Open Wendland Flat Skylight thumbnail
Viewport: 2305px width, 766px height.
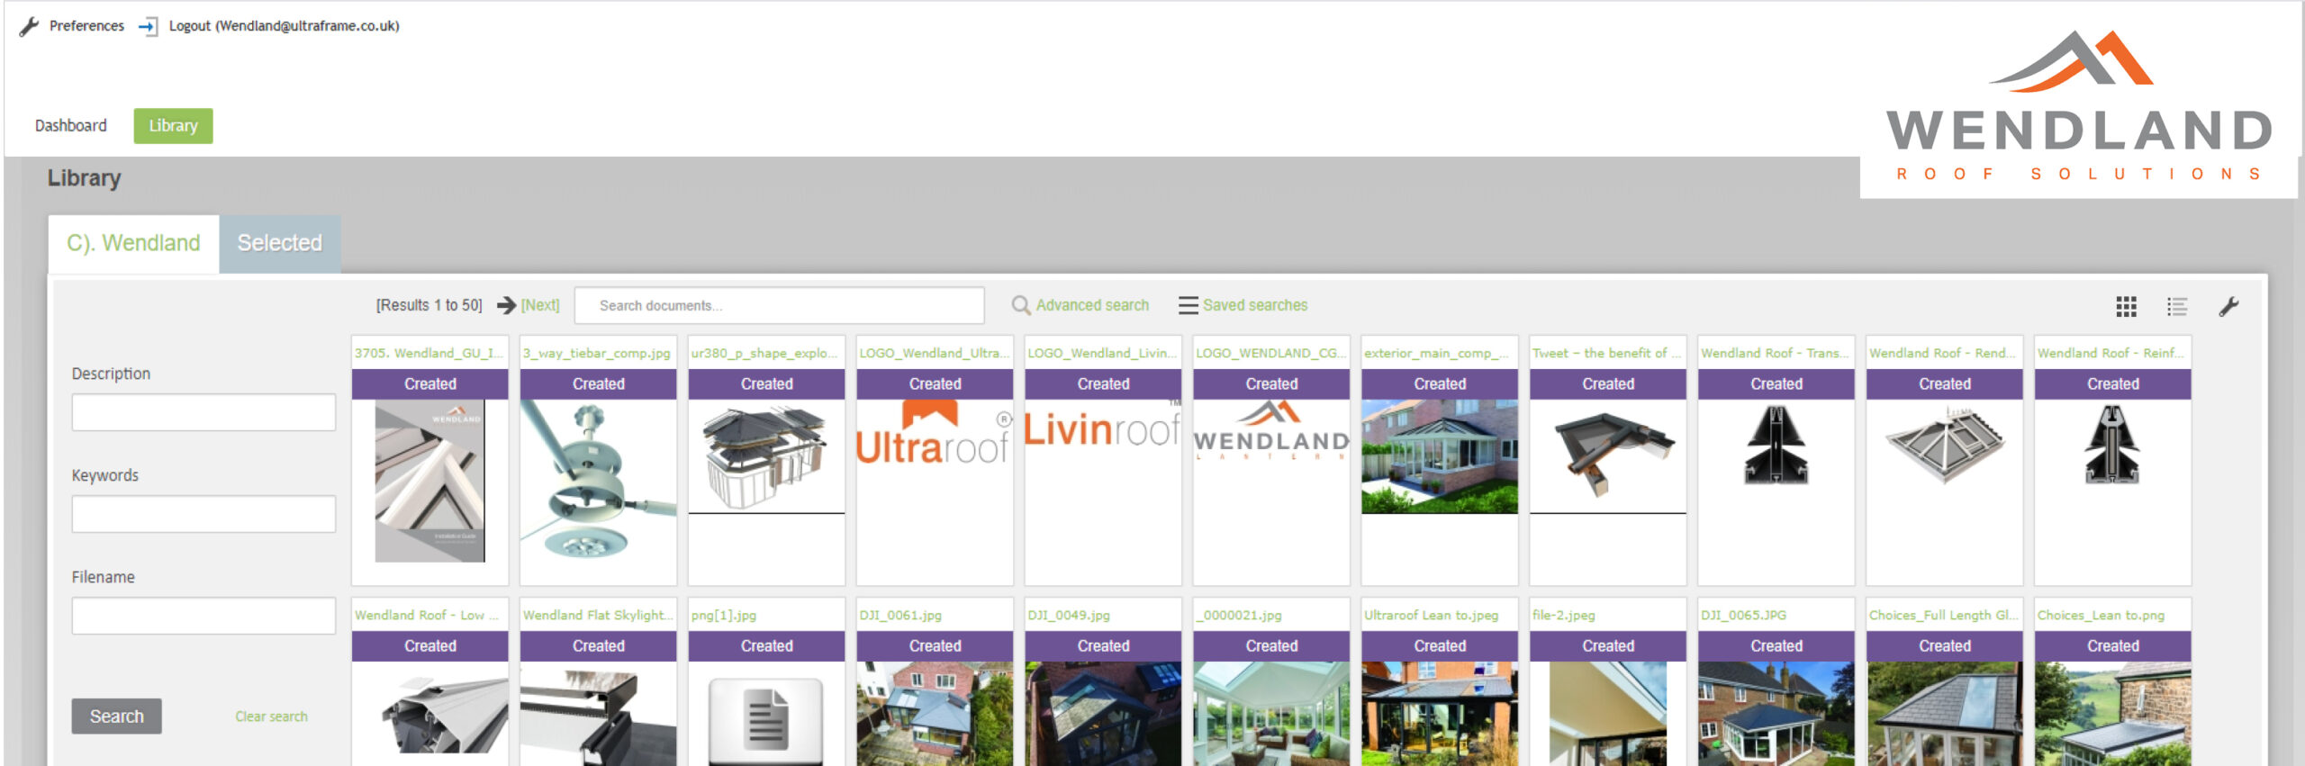[x=598, y=714]
